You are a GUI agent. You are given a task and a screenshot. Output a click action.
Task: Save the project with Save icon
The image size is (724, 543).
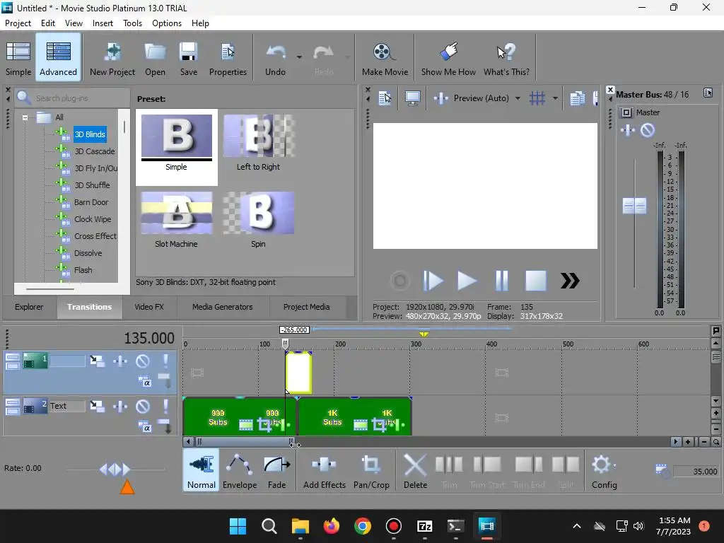click(188, 59)
